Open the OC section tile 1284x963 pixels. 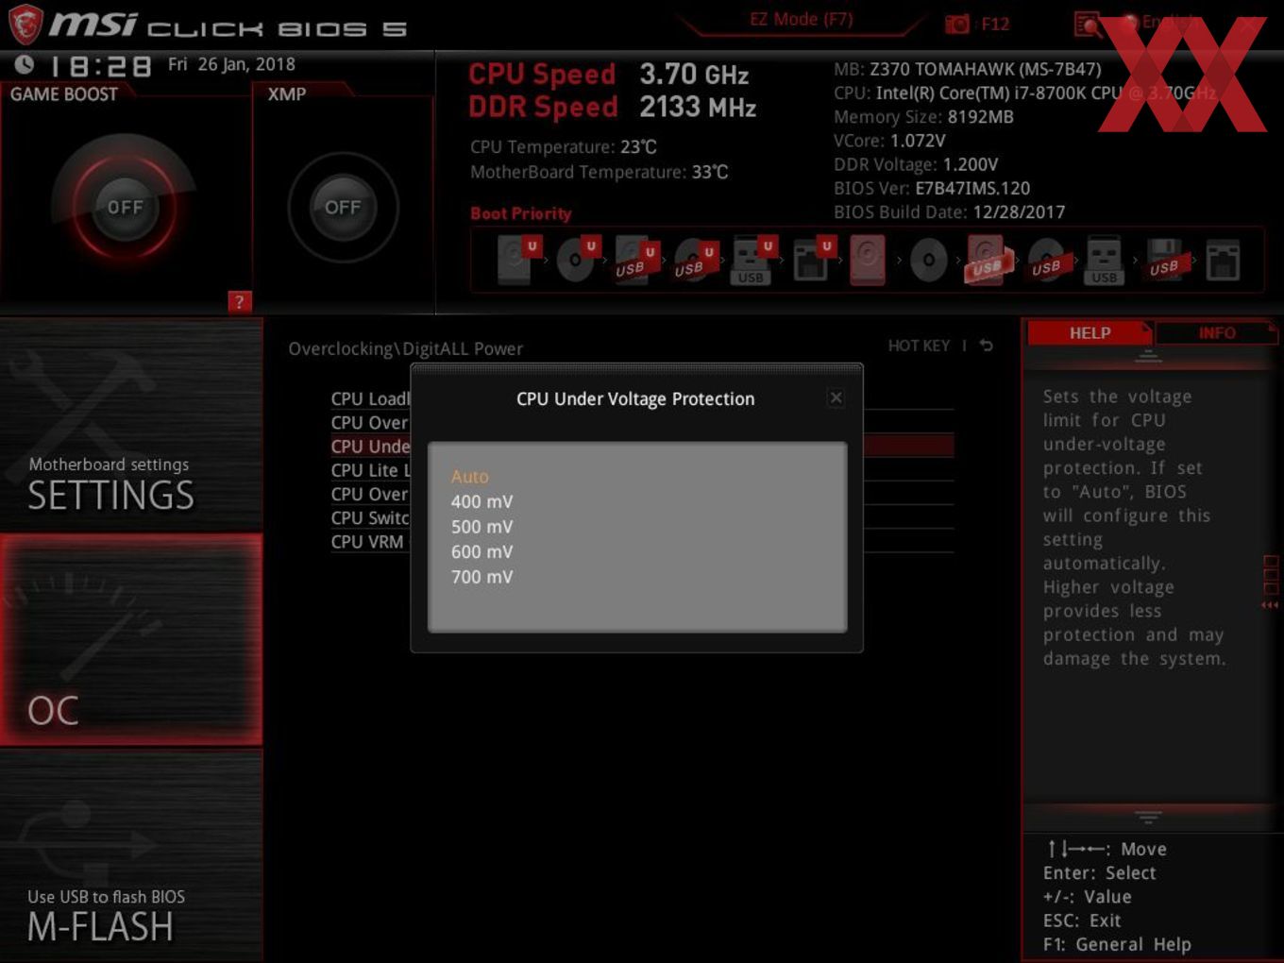coord(131,639)
